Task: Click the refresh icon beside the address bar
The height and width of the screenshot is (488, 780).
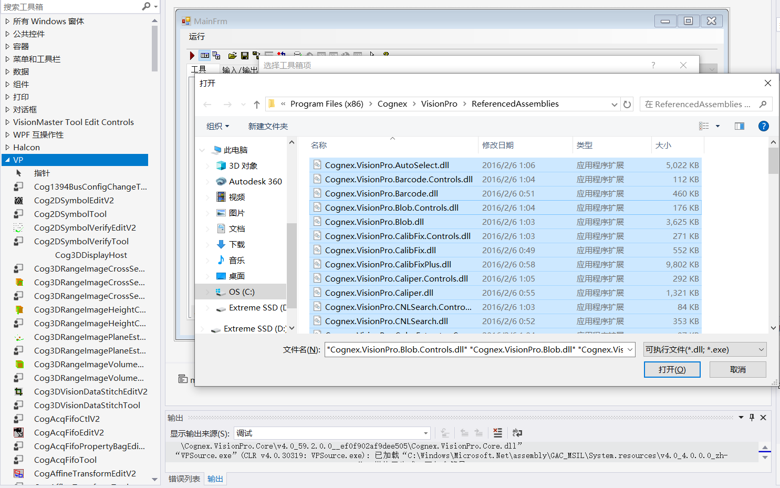Action: [x=627, y=103]
